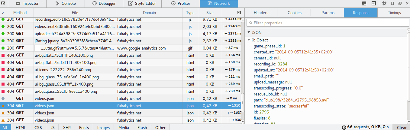Collapse the '0: Object' node
410x130 pixels.
point(249,40)
